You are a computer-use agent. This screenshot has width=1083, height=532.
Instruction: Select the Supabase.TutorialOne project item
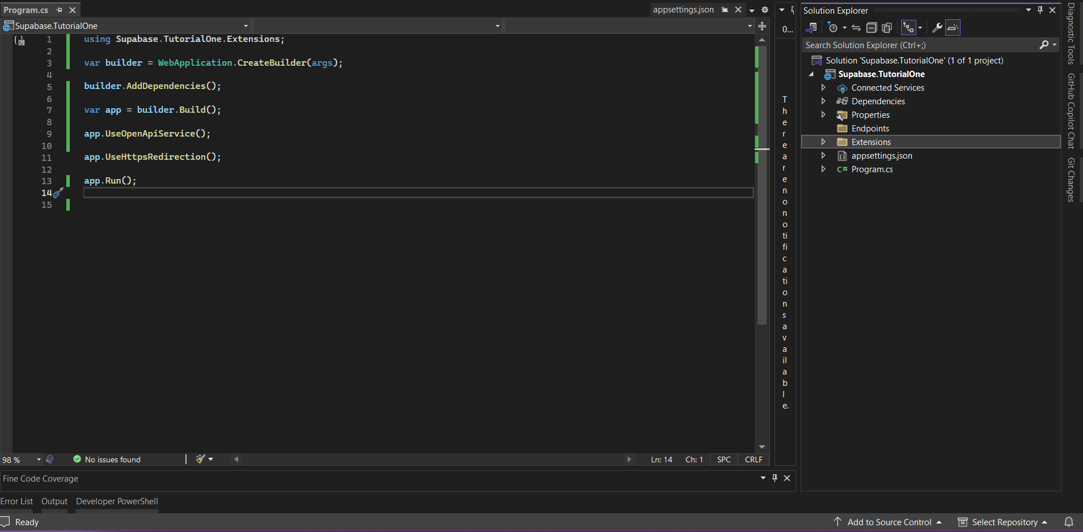881,74
